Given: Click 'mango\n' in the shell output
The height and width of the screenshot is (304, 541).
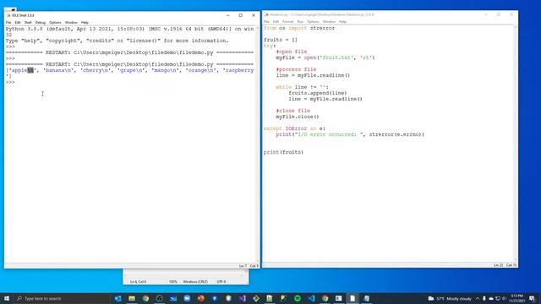Looking at the screenshot, I should point(166,70).
